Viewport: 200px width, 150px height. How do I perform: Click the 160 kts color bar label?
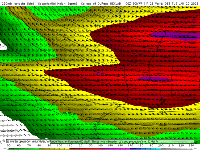pyautogui.click(x=120, y=145)
